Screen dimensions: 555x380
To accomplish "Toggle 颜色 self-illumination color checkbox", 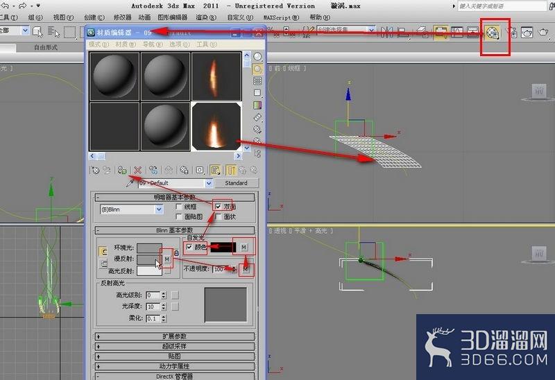I will coord(189,247).
